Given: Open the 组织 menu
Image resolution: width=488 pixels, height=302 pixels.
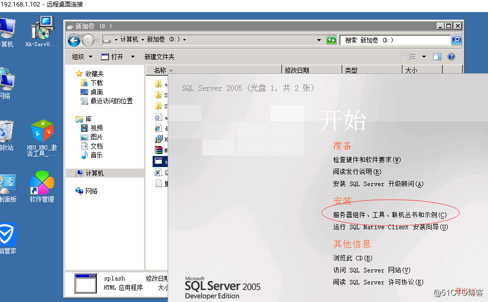Looking at the screenshot, I should (82, 57).
